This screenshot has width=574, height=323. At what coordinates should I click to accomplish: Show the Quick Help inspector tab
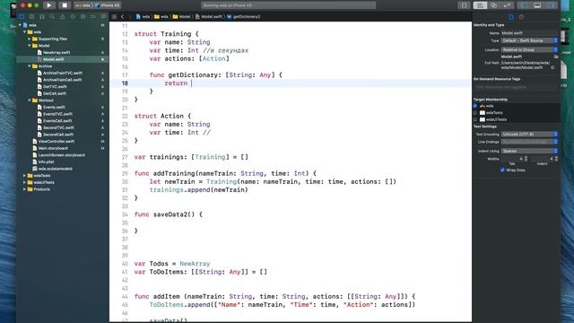[x=521, y=17]
